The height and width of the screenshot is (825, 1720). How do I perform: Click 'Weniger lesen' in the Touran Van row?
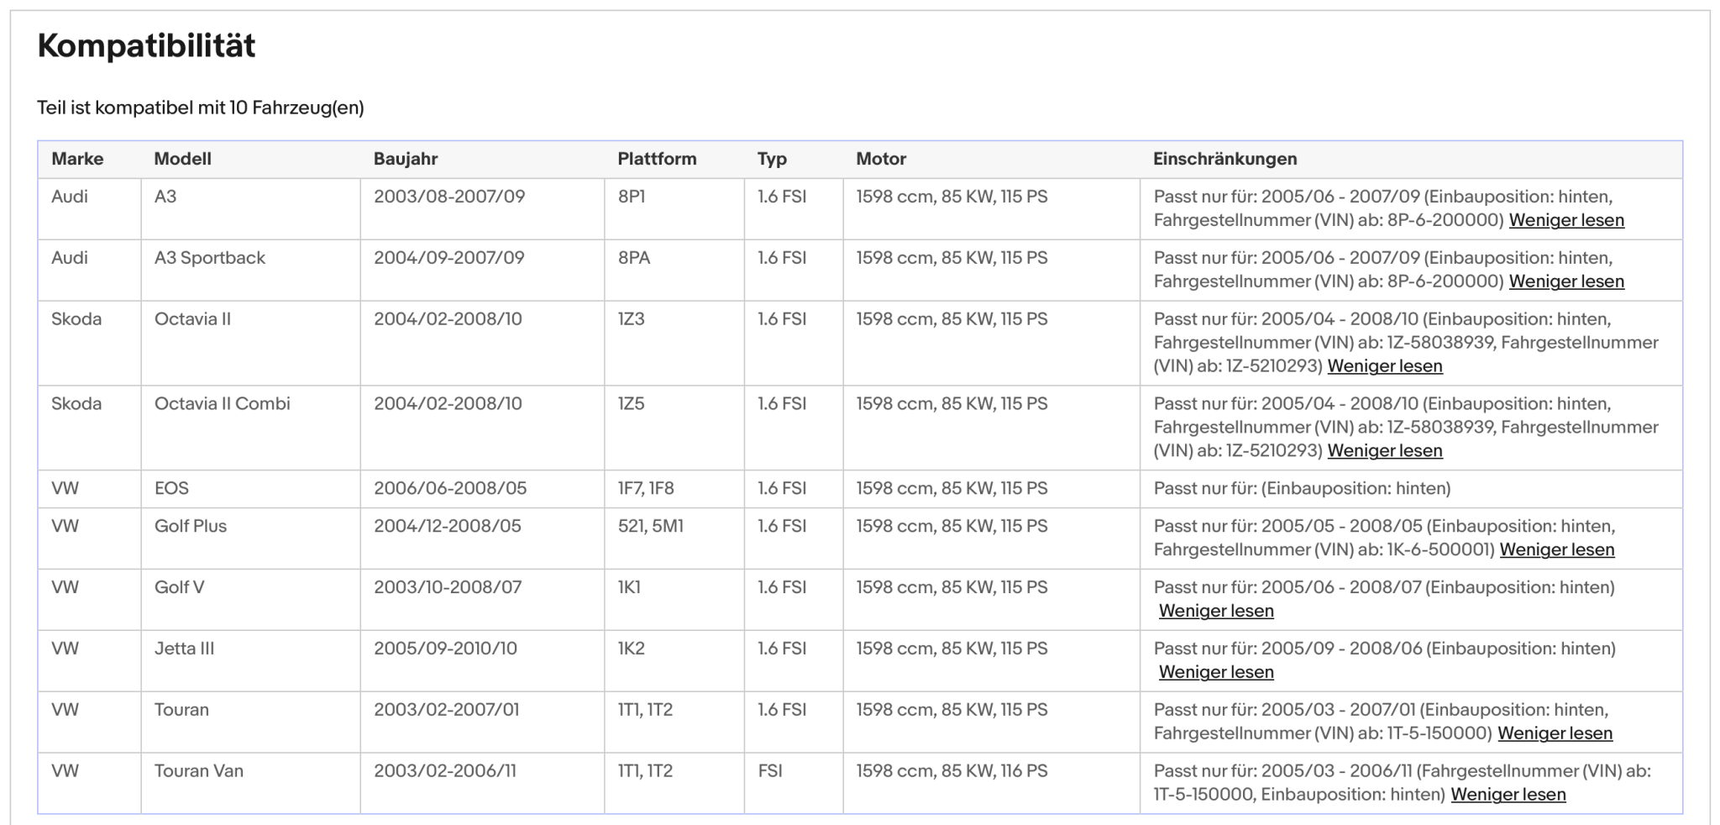1508,795
